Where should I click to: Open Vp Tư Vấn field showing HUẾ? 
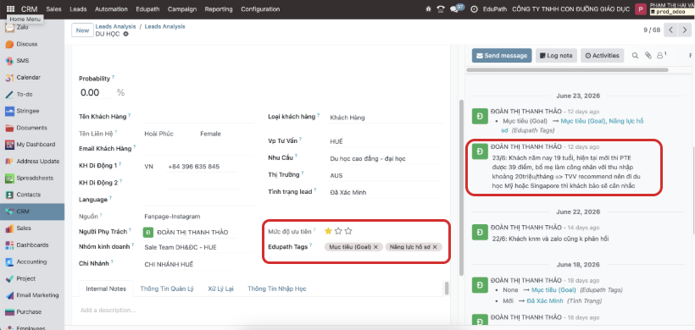click(386, 141)
